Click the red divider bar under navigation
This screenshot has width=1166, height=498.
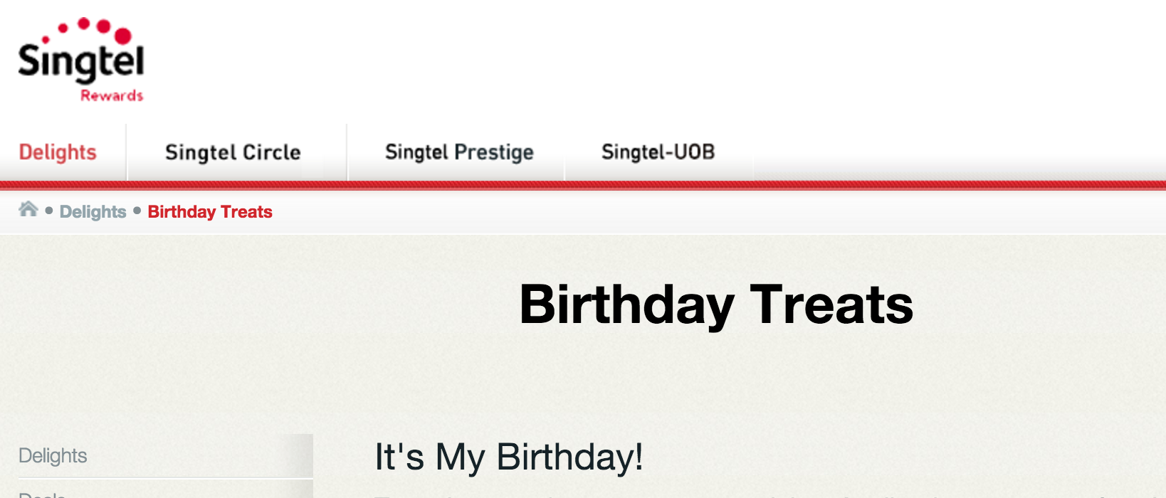tap(583, 186)
